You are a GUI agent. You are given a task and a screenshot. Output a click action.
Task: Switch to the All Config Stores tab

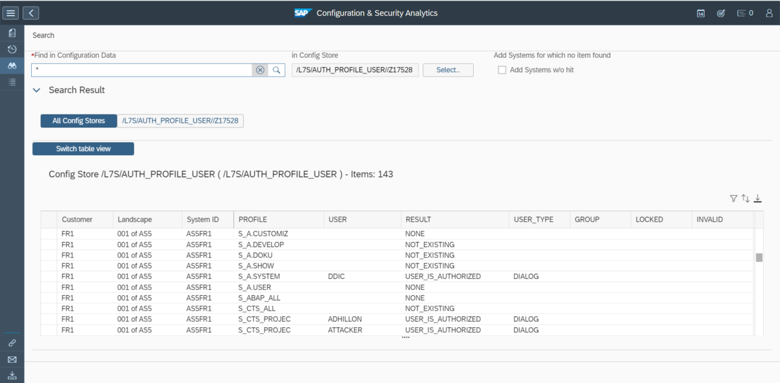click(x=78, y=120)
